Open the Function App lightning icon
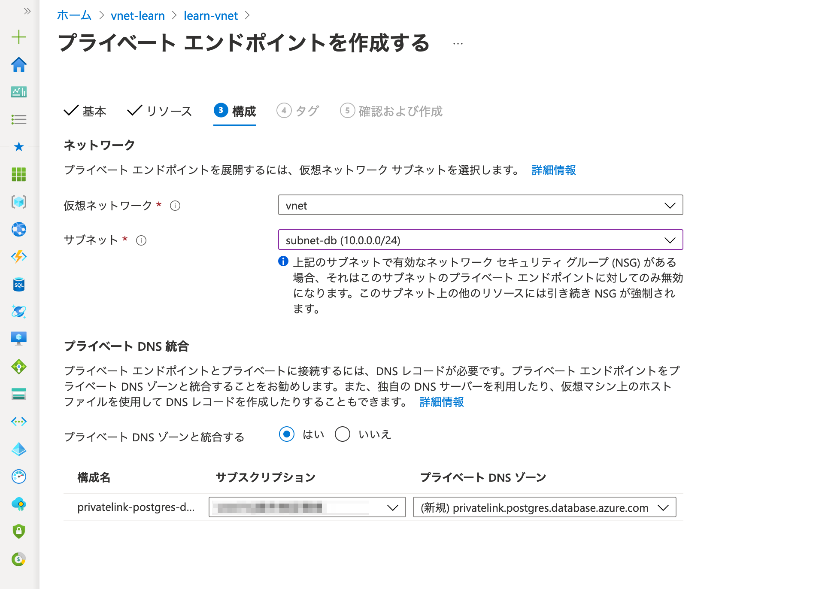The width and height of the screenshot is (819, 589). (x=19, y=257)
